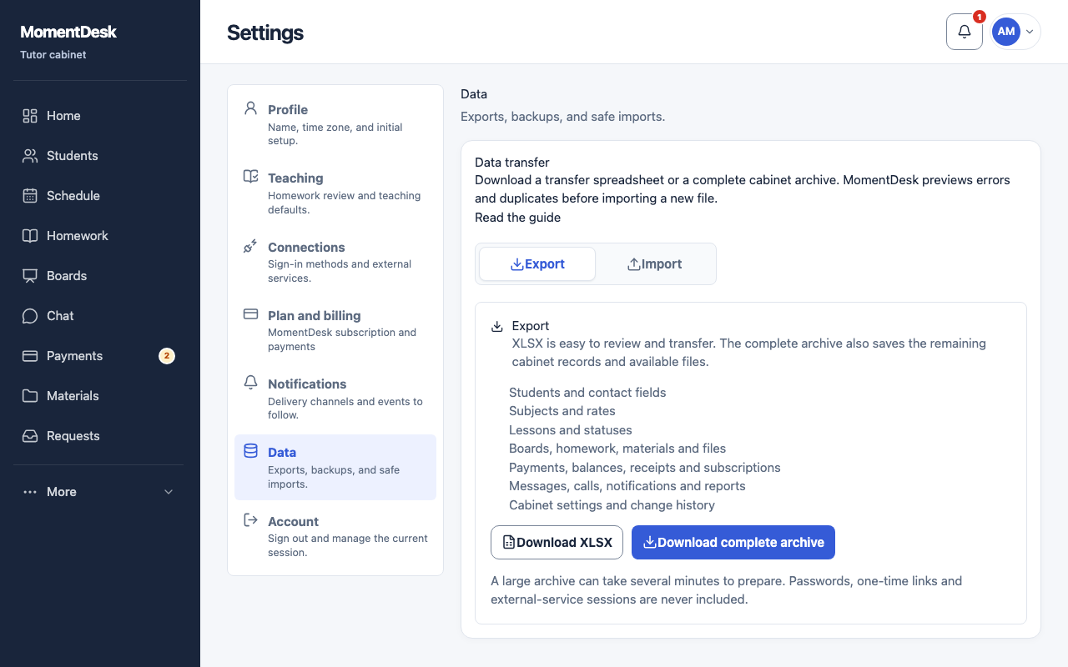The width and height of the screenshot is (1068, 667).
Task: Click the More ellipsis icon
Action: 30,492
